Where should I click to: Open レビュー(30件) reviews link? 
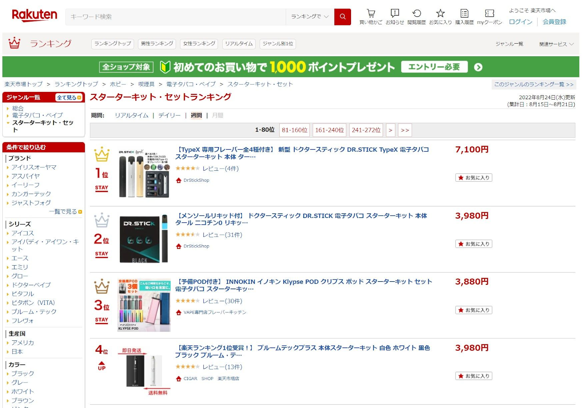[x=222, y=301]
